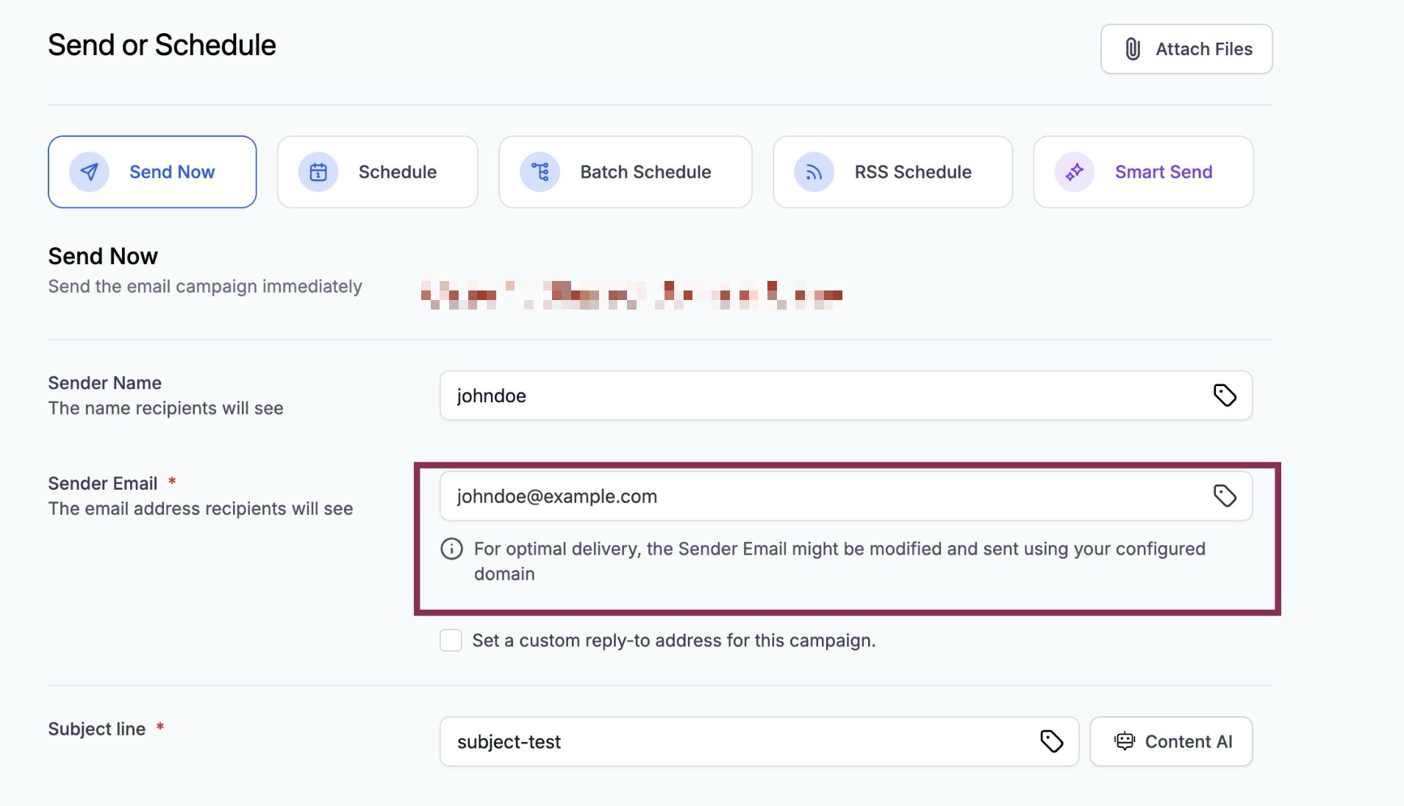Viewport: 1404px width, 806px height.
Task: Switch to the Schedule option
Action: (397, 172)
